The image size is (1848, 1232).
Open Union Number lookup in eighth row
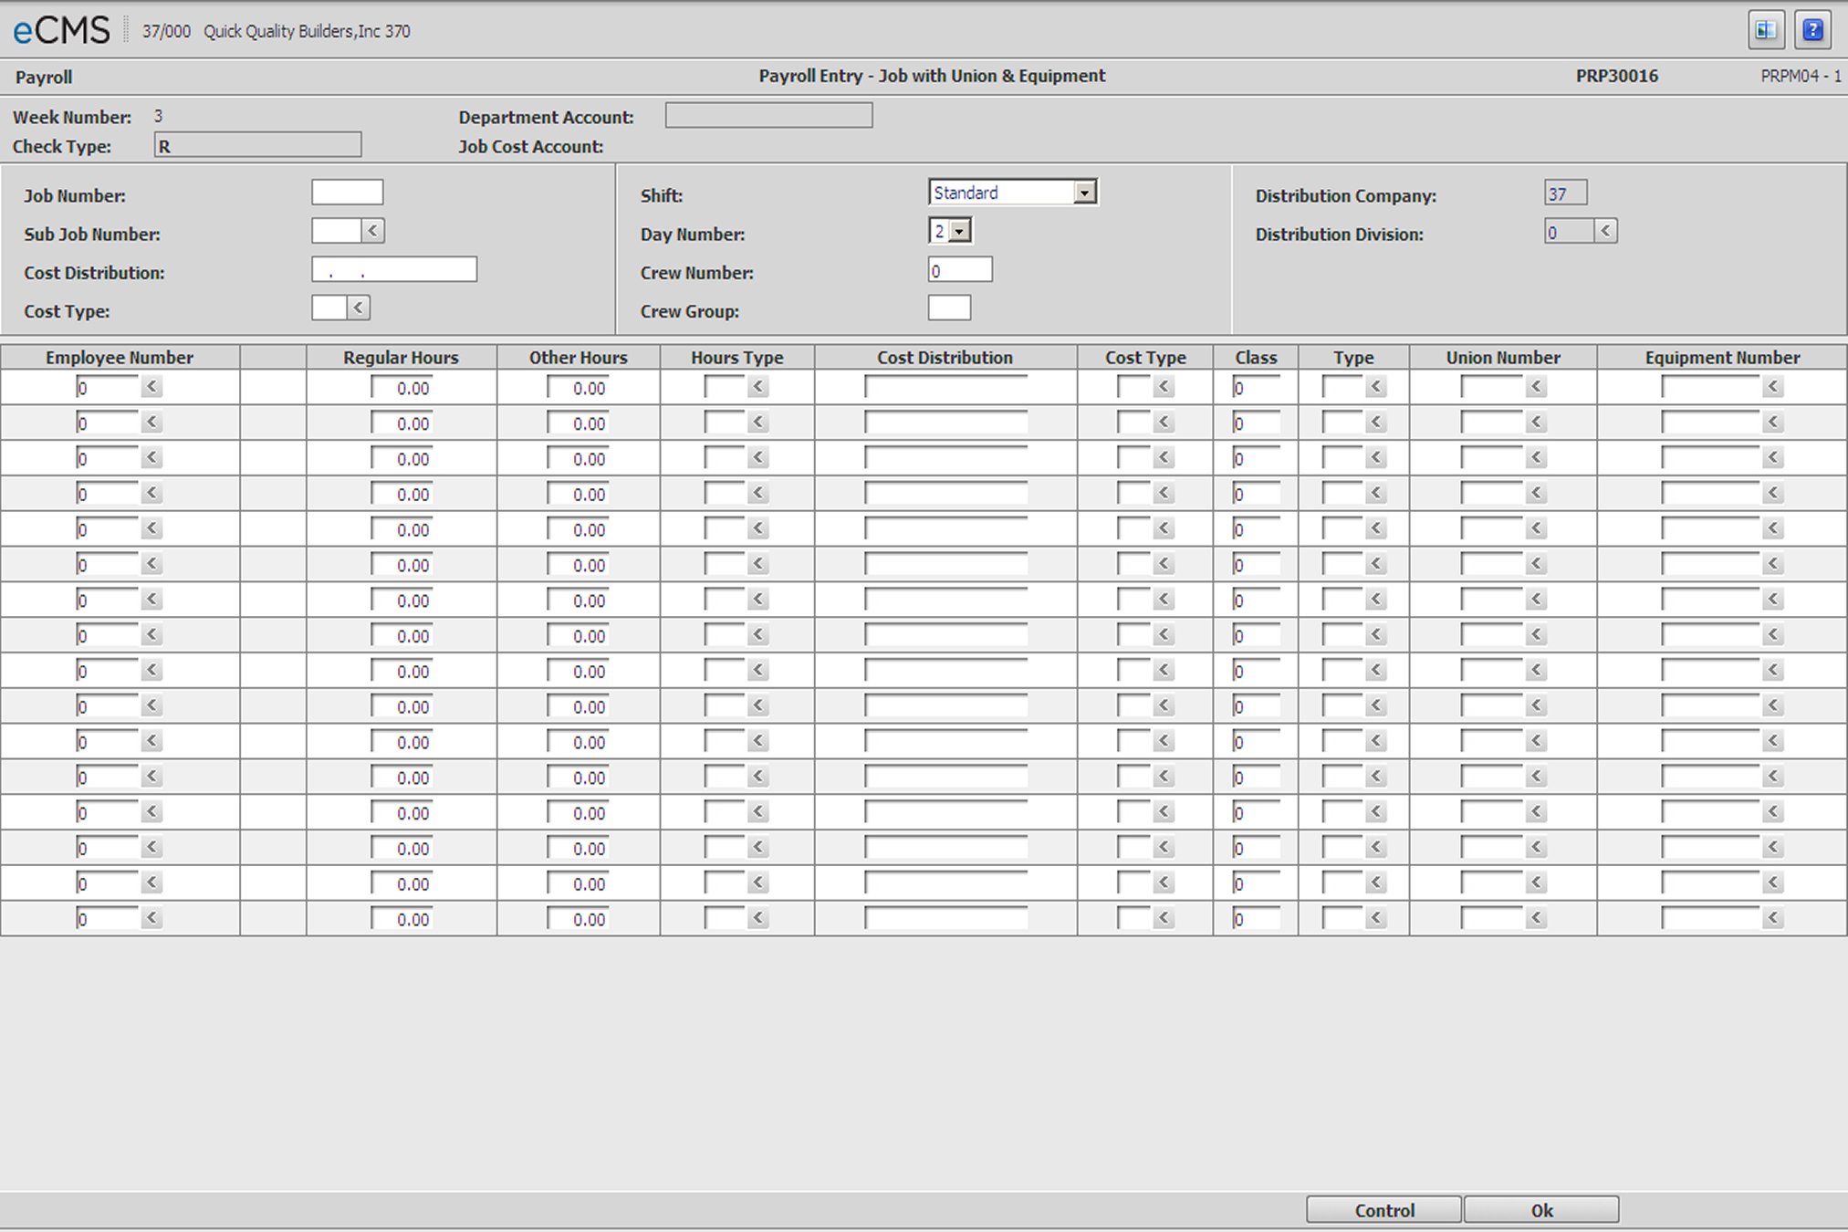tap(1536, 634)
